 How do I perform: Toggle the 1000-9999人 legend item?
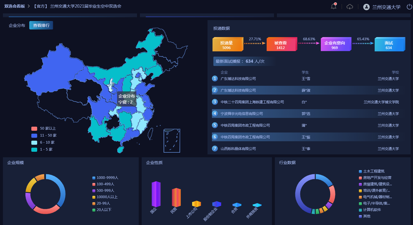105,178
